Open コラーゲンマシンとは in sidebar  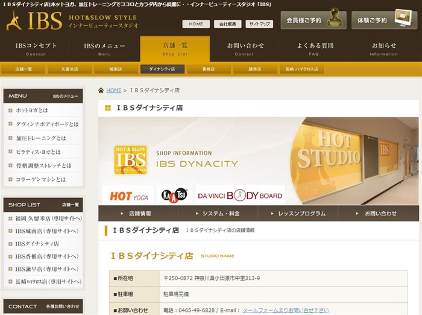[43, 179]
